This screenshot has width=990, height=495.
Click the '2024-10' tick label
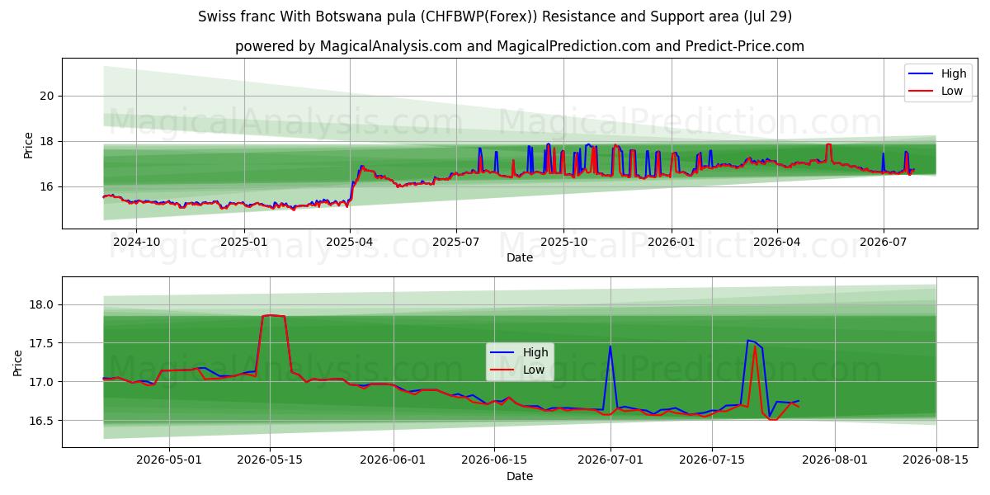(136, 242)
